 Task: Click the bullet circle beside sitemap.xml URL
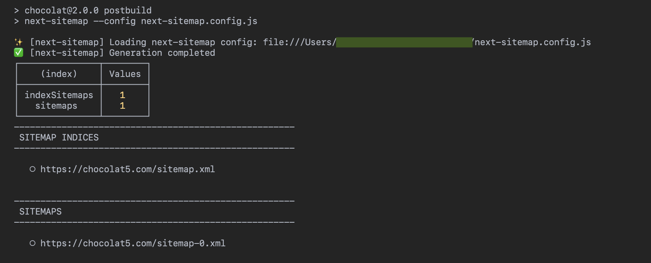[x=33, y=169]
